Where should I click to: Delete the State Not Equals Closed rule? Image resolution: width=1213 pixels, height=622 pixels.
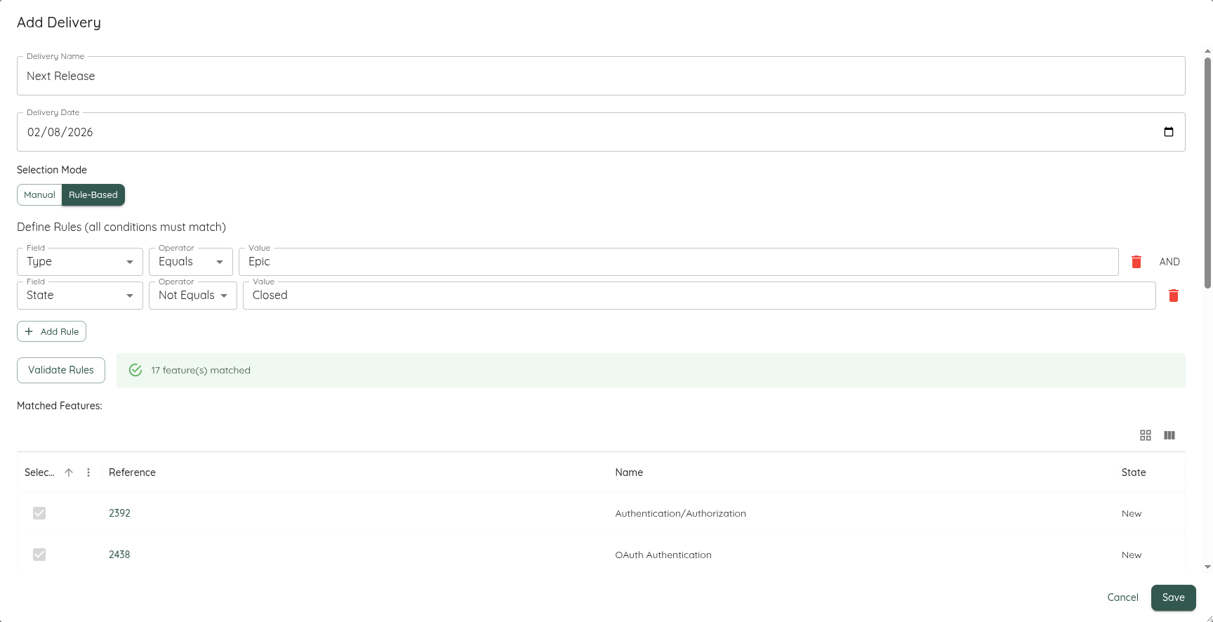coord(1173,296)
